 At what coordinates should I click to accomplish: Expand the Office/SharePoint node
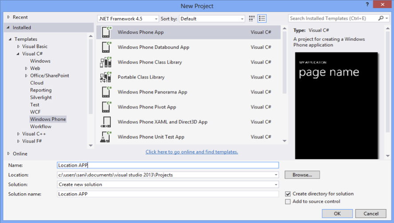pos(26,76)
